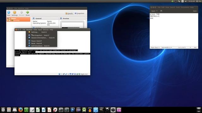Image resolution: width=202 pixels, height=113 pixels.
Task: Open text editor from dock
Action: 32,110
